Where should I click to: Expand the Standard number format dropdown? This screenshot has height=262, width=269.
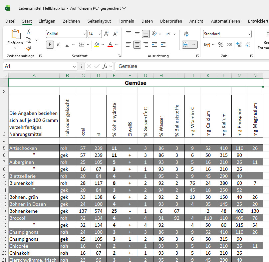pyautogui.click(x=249, y=34)
